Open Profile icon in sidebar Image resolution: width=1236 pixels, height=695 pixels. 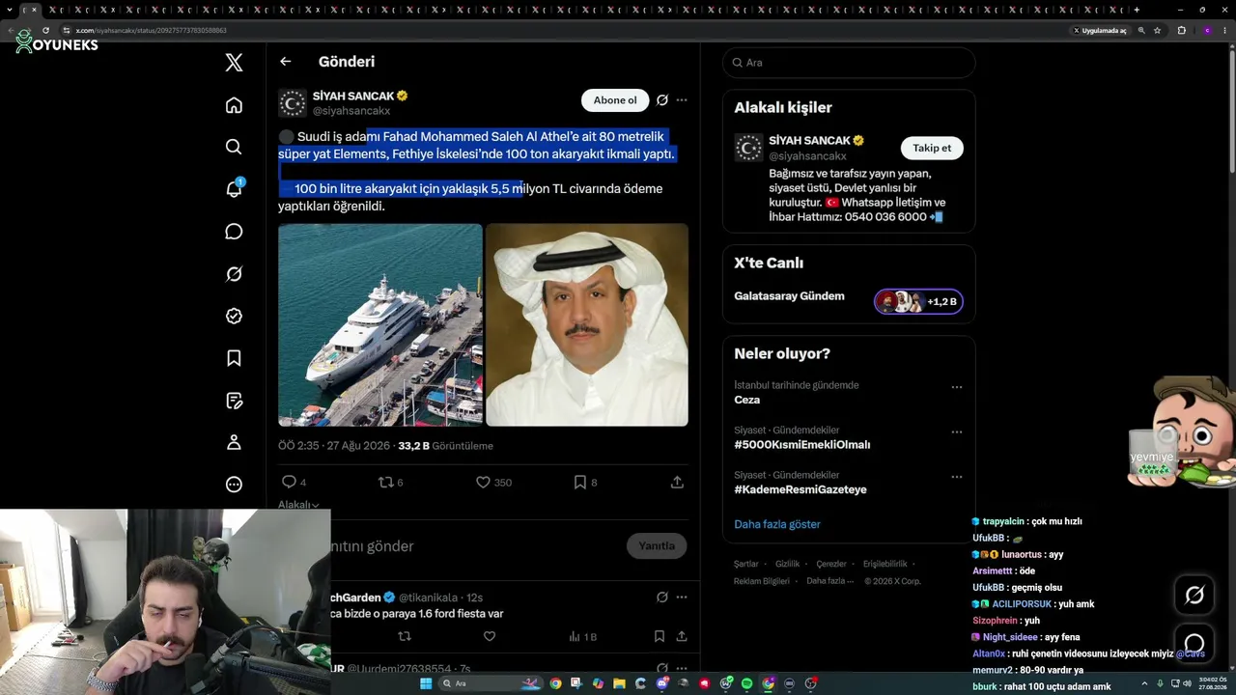234,442
